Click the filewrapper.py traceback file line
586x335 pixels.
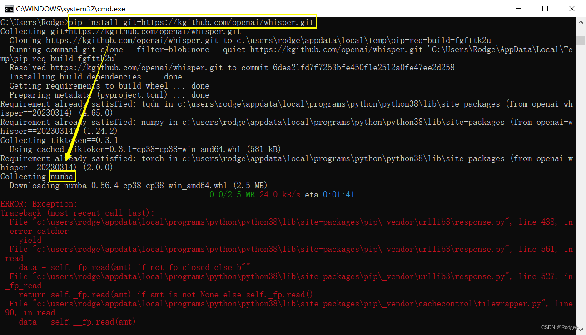(291, 304)
